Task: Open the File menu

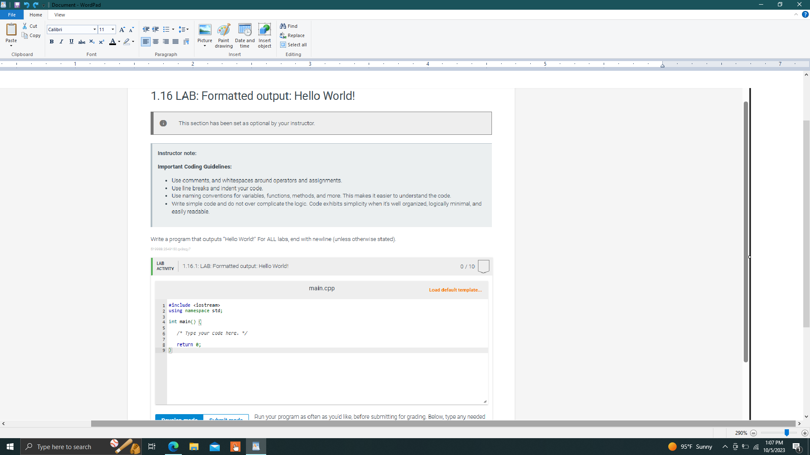Action: (x=12, y=15)
